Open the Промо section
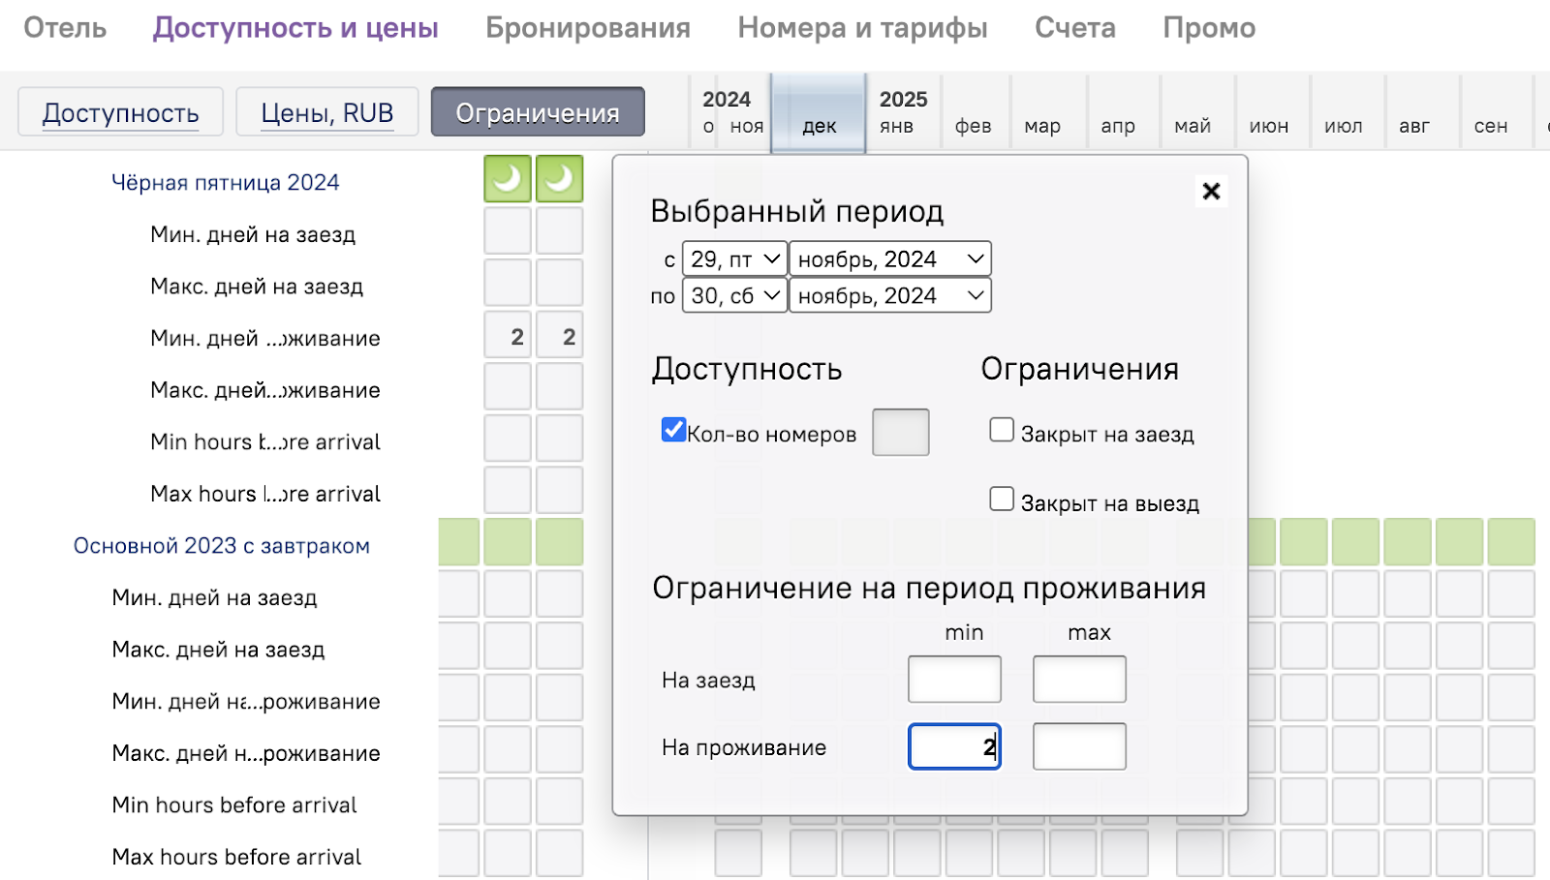1550x880 pixels. [1209, 28]
